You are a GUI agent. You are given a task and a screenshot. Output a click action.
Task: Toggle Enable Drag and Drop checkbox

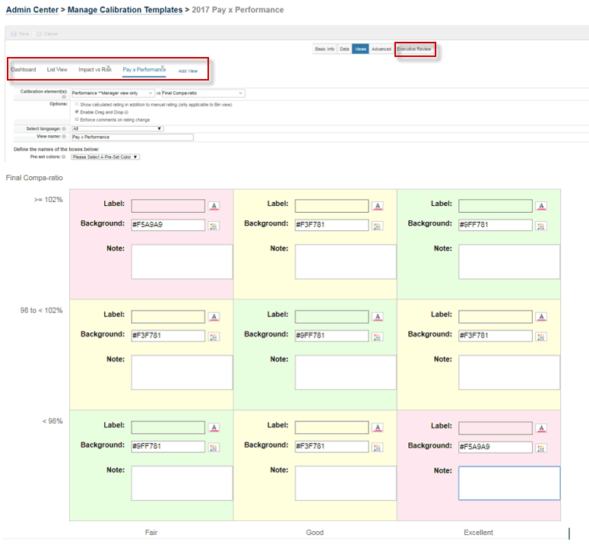click(78, 112)
